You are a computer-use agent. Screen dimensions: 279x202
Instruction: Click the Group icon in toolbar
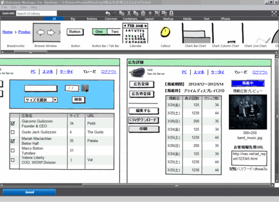tap(157, 13)
